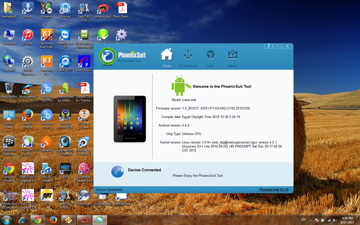The height and width of the screenshot is (225, 360).
Task: Click the EN language indicator
Action: [x=303, y=219]
